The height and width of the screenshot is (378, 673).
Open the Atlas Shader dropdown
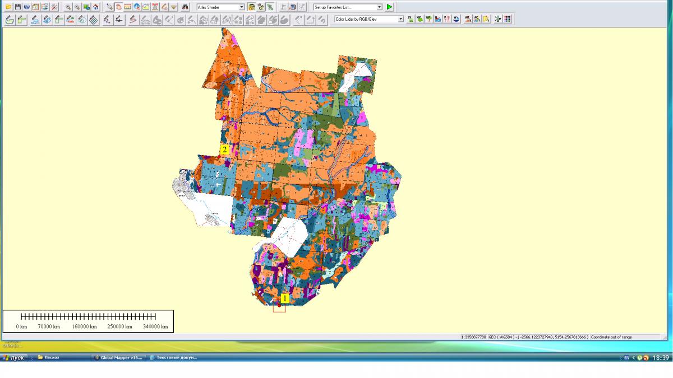pos(241,7)
